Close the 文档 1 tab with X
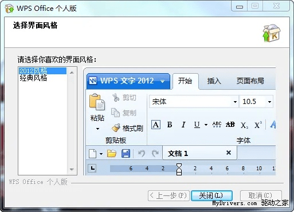The image size is (294, 212). coord(229,153)
